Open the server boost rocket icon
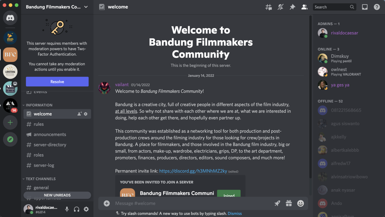This screenshot has height=217, width=385. click(277, 203)
